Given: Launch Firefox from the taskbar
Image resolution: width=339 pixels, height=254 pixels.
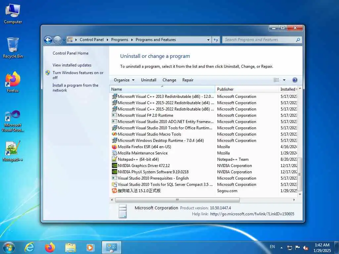Looking at the screenshot, I should [x=50, y=247].
